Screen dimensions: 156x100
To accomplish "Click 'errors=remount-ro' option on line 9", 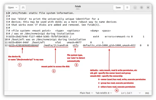I will pyautogui.click(x=117, y=37).
